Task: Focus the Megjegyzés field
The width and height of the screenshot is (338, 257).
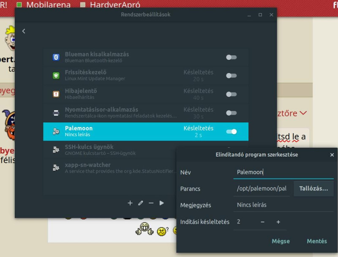Action: tap(283, 205)
